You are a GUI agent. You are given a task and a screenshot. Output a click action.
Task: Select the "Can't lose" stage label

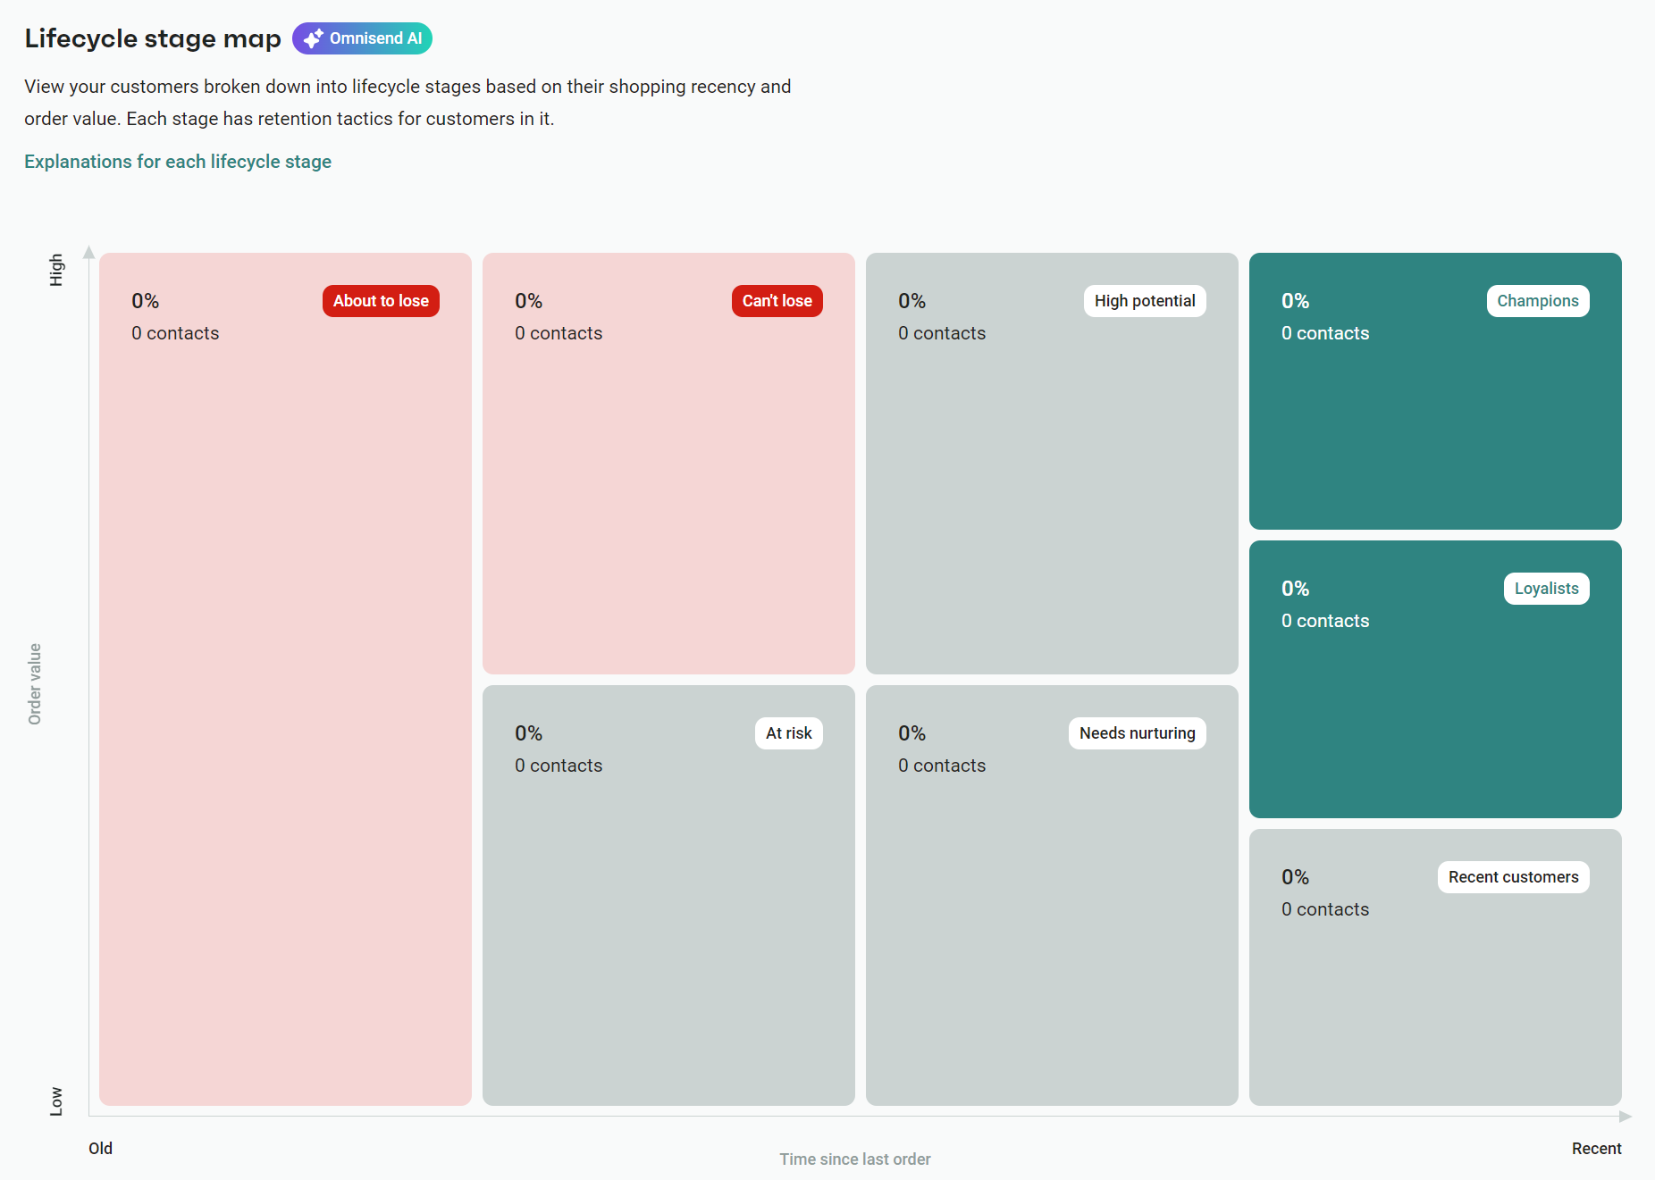[x=777, y=301]
